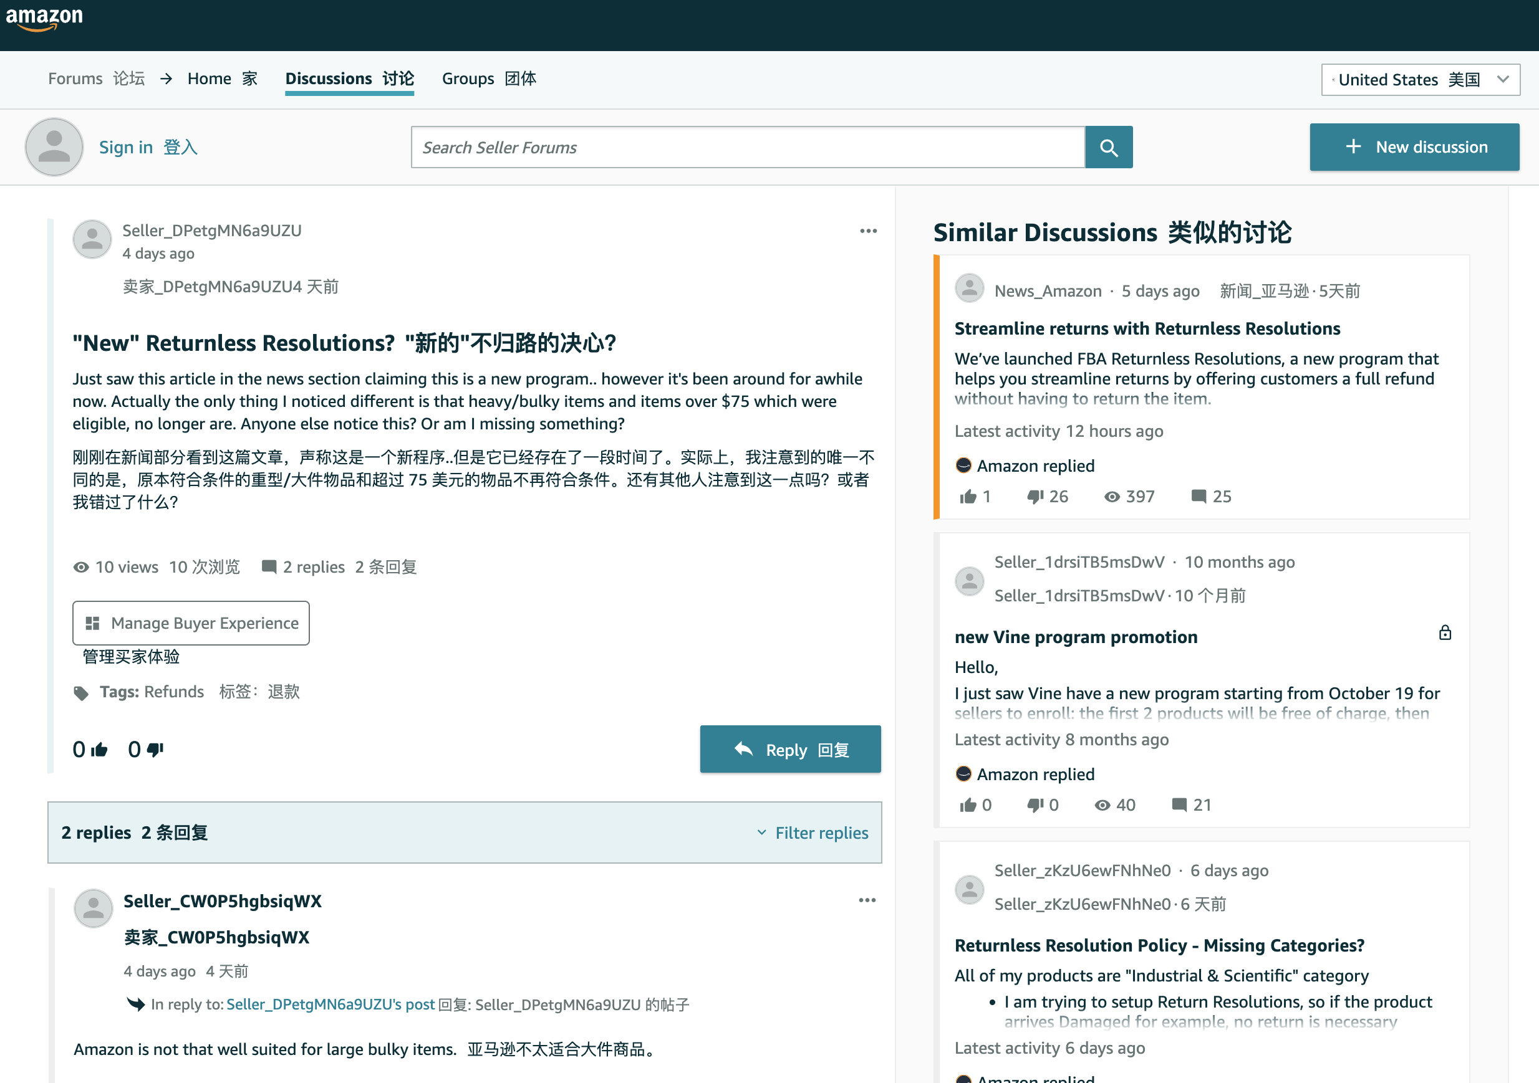Focus the Search Seller Forums field
The height and width of the screenshot is (1083, 1539).
(x=748, y=147)
